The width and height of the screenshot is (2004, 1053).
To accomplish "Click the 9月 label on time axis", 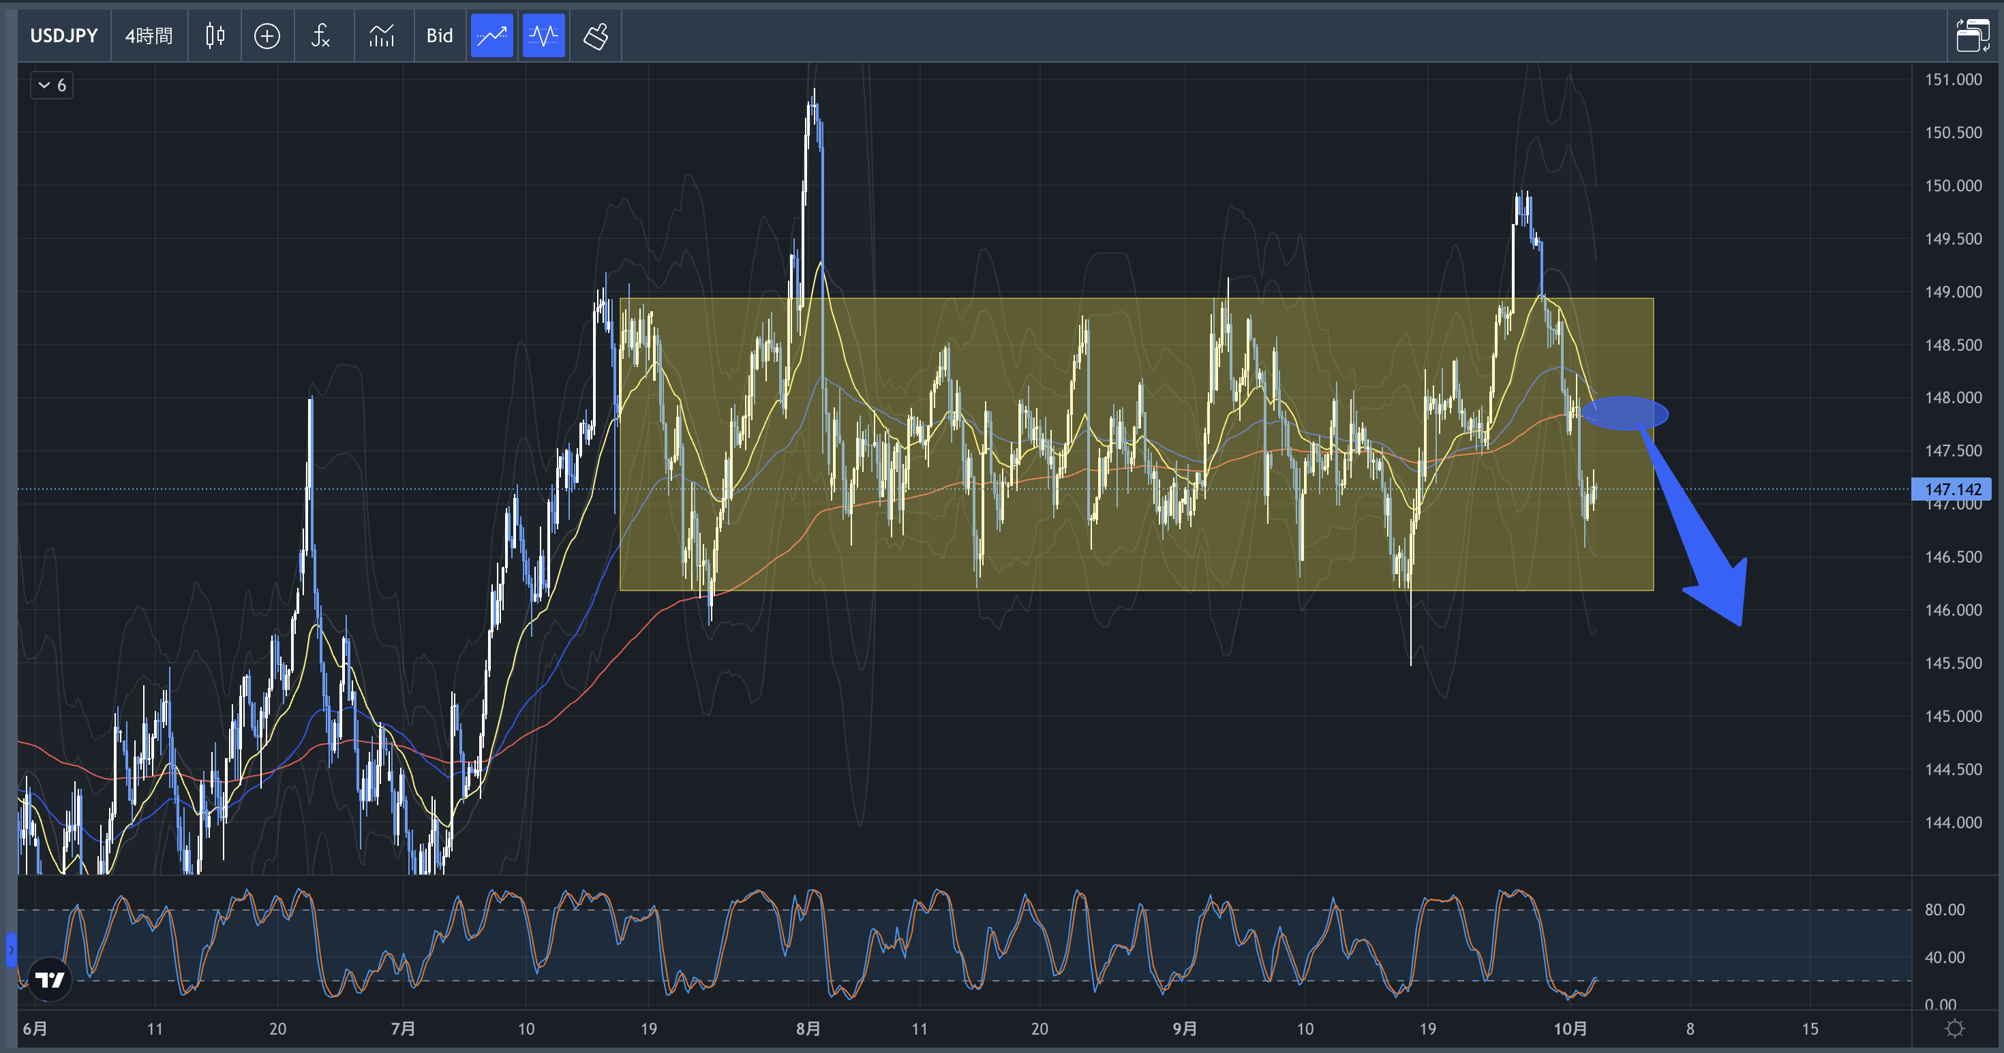I will tap(1184, 1029).
